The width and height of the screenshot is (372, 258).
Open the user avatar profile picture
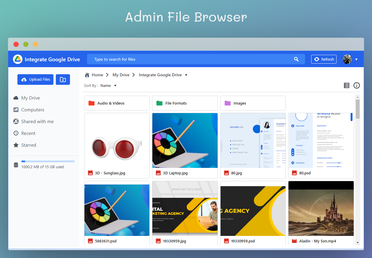point(347,59)
